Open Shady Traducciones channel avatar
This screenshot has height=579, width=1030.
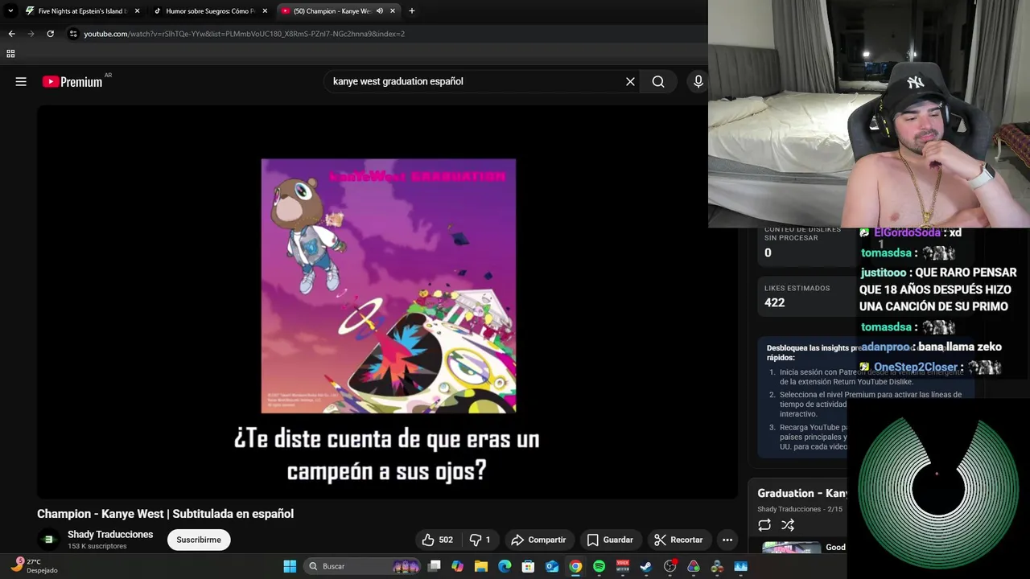click(48, 540)
